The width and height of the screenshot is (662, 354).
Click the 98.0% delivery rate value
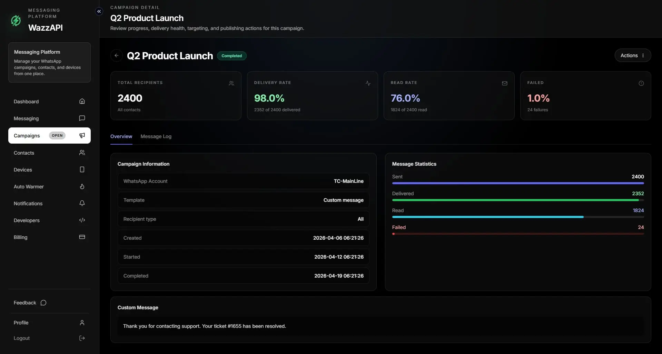tap(269, 98)
